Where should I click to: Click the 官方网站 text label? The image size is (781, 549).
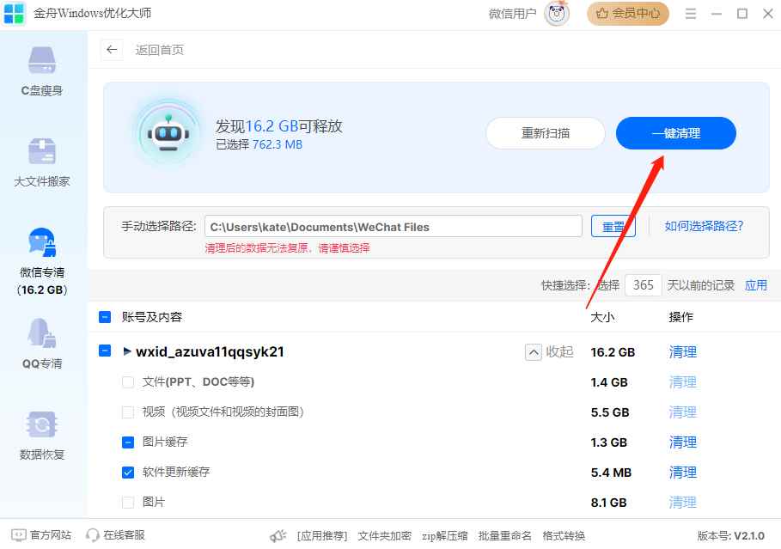click(51, 535)
